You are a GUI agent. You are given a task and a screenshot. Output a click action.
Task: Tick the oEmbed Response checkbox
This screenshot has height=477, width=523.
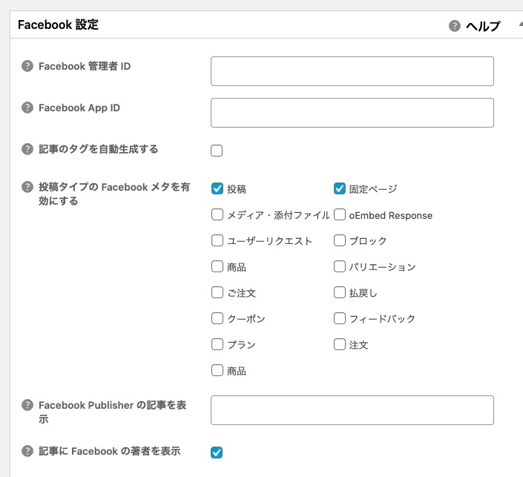(340, 215)
